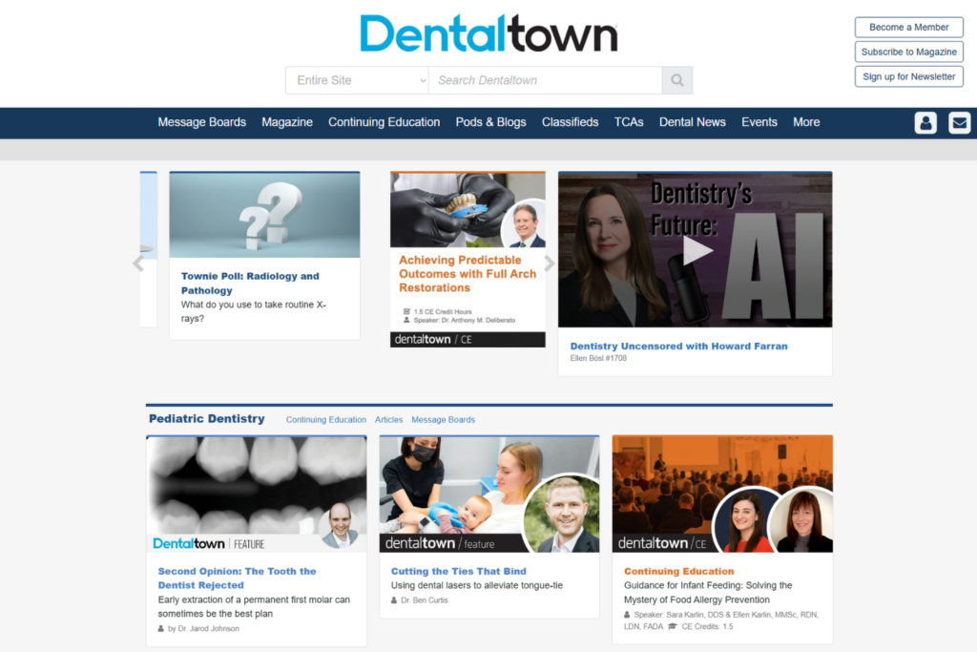Click Subscribe to Magazine button
977x652 pixels.
click(909, 52)
